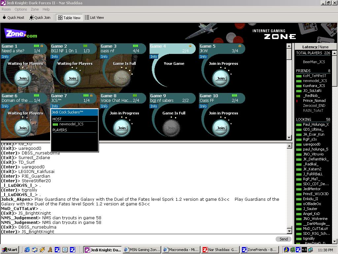The height and width of the screenshot is (254, 338).
Task: Open Info for Game 2
Action: coord(55,57)
